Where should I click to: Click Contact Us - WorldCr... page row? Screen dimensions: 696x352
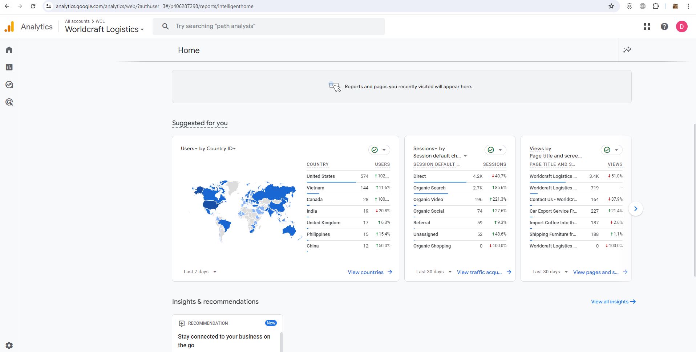576,200
